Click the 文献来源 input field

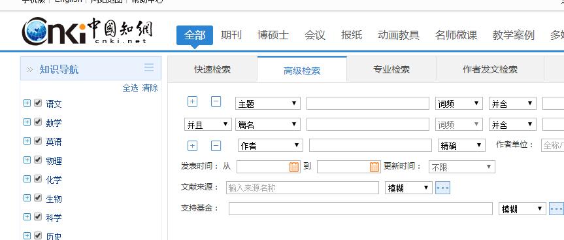[303, 188]
